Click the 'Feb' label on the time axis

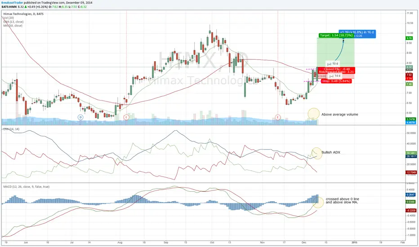pyautogui.click(x=402, y=243)
